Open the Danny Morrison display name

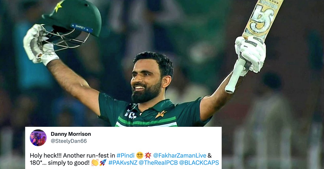(x=71, y=134)
